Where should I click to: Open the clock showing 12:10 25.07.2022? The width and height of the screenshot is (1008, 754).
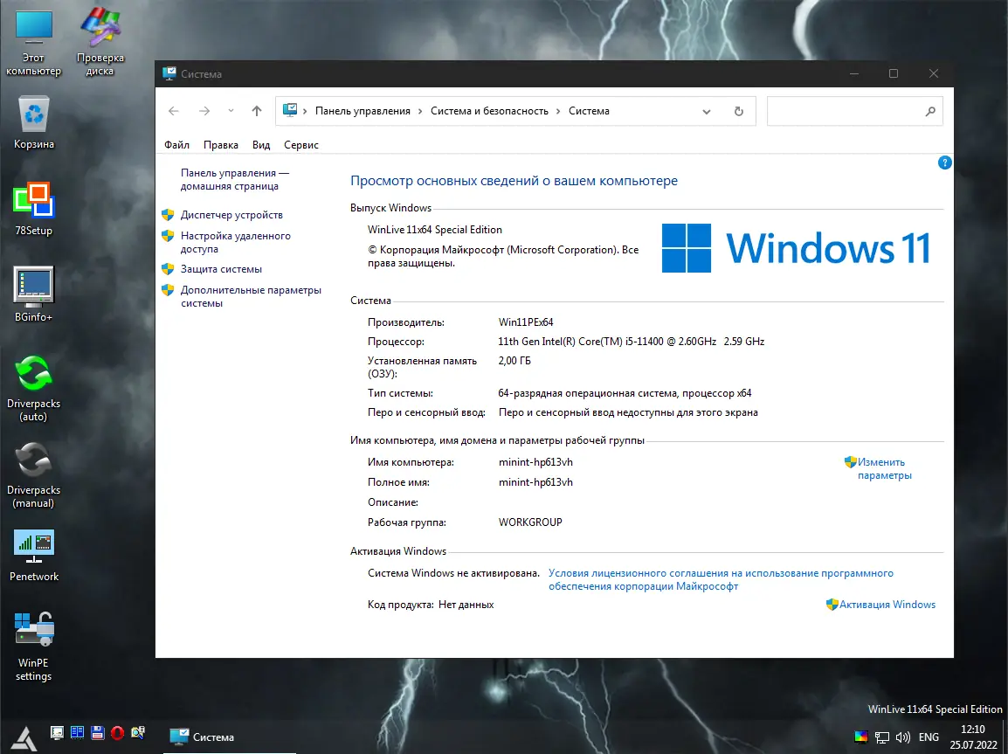[x=973, y=737]
